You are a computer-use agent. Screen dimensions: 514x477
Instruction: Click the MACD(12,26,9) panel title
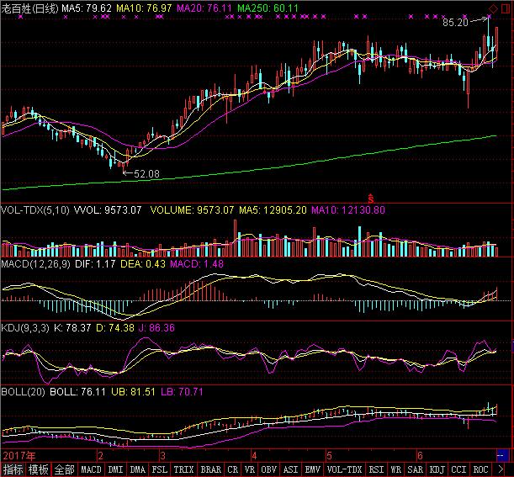[35, 264]
